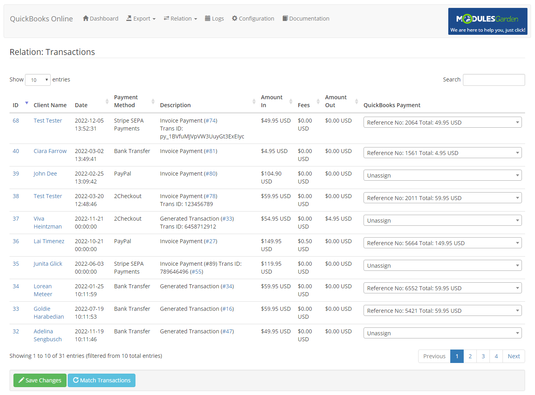Open transaction ID 36 link
The image size is (535, 395).
point(16,241)
